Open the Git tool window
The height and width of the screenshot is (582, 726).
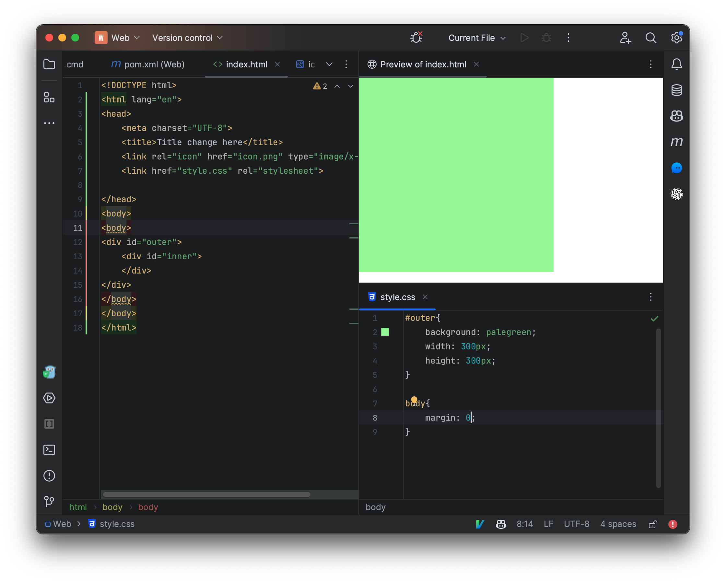tap(49, 502)
